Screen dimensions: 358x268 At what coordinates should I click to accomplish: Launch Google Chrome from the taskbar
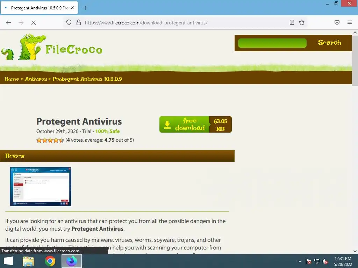[50, 261]
